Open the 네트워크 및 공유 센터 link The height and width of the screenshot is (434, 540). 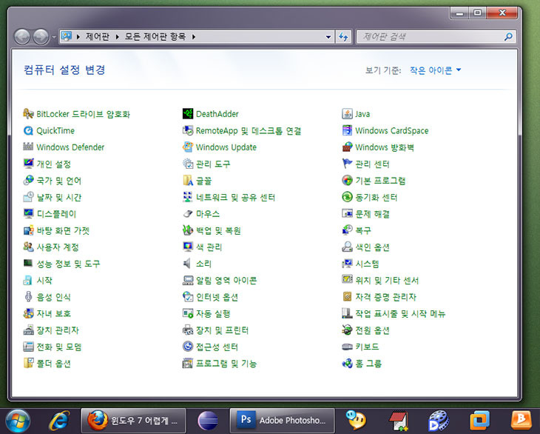[x=235, y=197]
